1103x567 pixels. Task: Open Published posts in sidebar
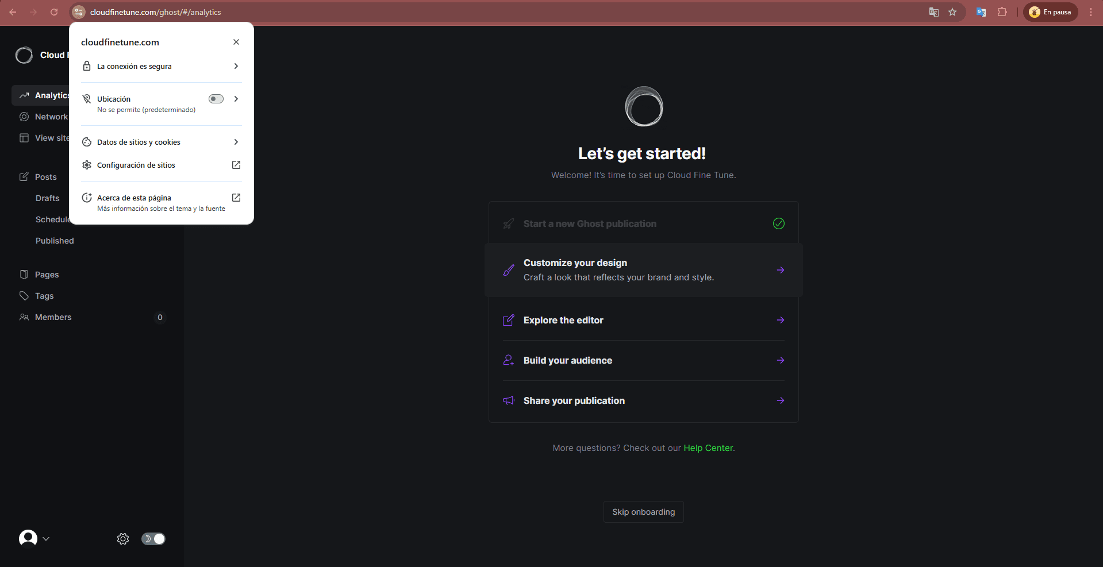tap(55, 241)
